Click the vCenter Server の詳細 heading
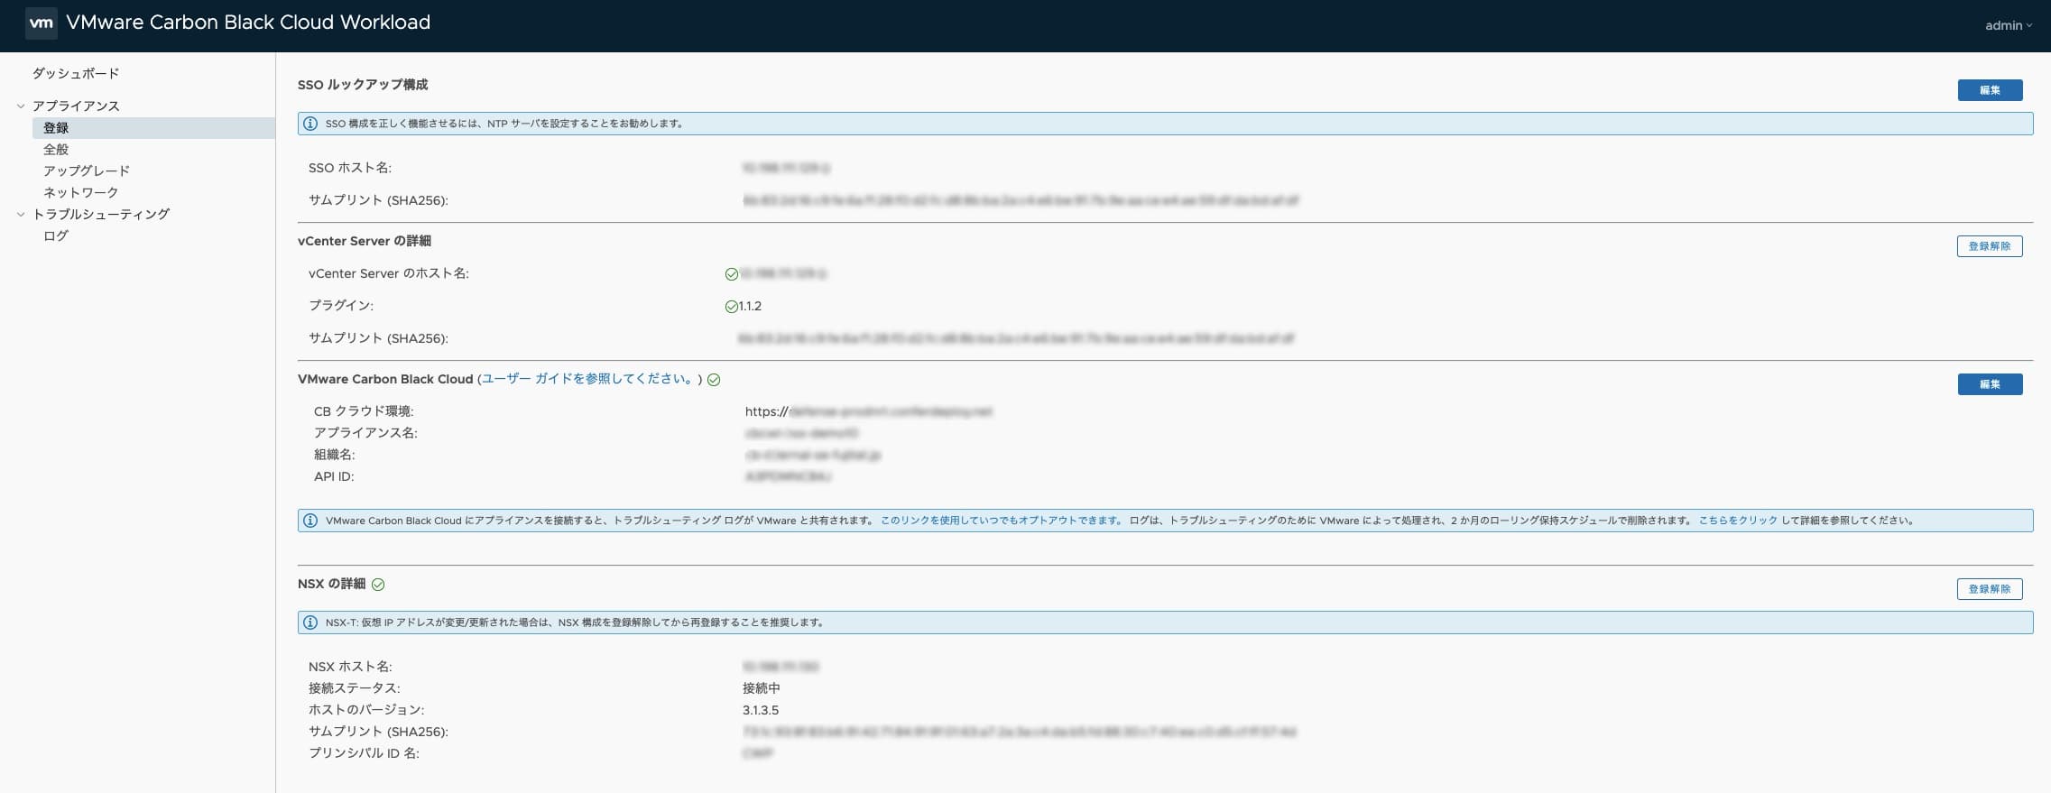The width and height of the screenshot is (2051, 793). 365,241
